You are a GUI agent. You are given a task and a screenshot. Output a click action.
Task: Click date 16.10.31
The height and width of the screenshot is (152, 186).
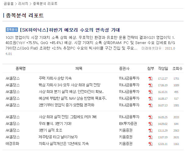pyautogui.click(x=163, y=92)
